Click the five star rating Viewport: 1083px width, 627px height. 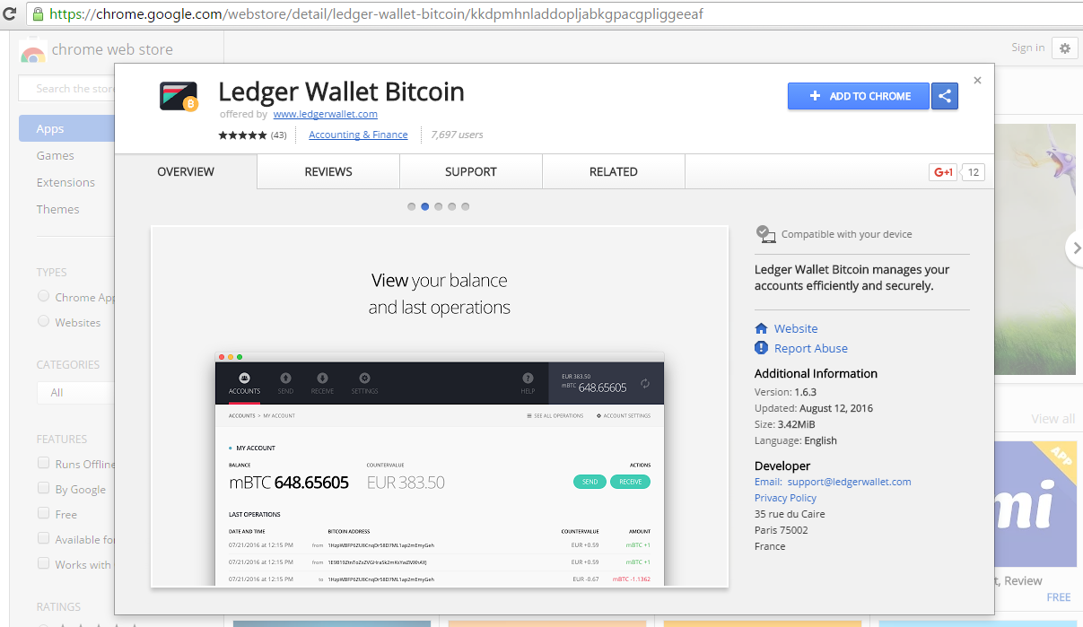242,135
